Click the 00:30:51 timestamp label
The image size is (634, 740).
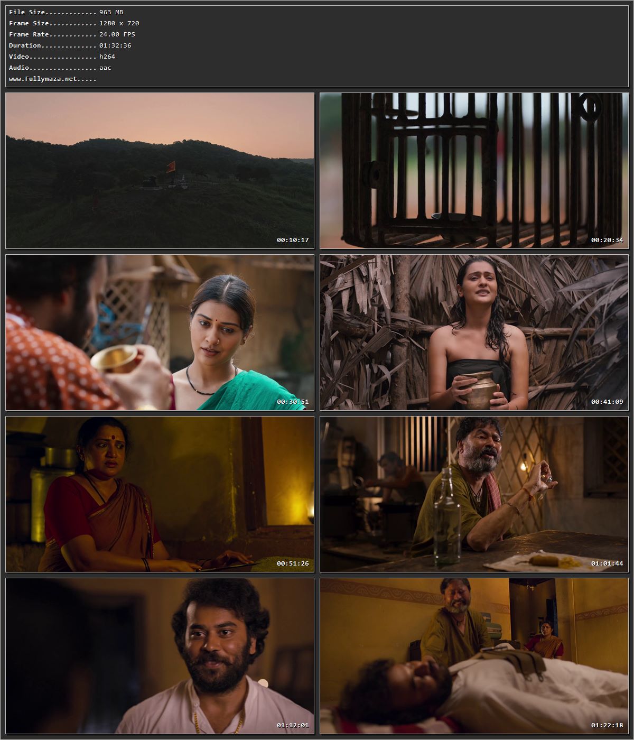293,402
